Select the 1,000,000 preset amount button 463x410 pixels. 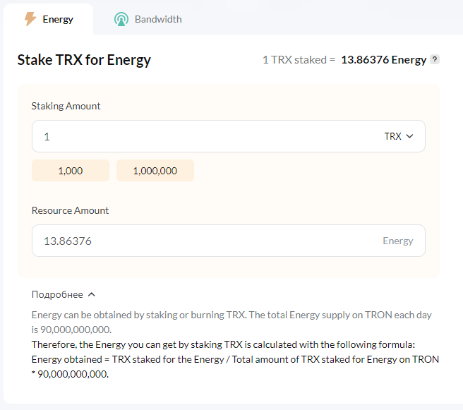155,171
